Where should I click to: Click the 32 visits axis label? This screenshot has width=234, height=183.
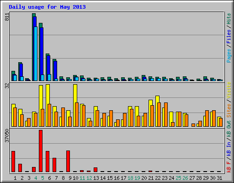tap(7, 86)
